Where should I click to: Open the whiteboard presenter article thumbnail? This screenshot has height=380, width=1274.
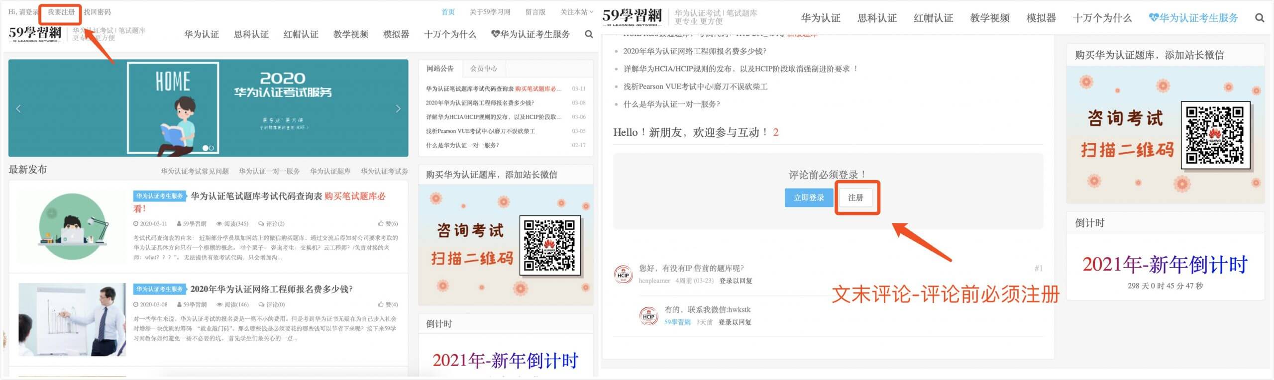click(73, 319)
